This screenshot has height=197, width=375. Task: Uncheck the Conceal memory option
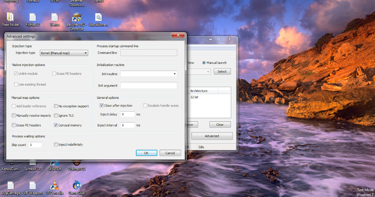[x=55, y=125]
